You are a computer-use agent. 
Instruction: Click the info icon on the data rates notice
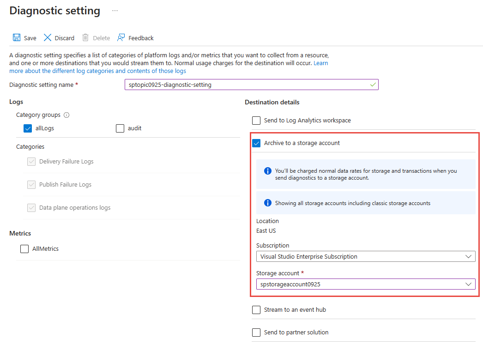pos(267,171)
